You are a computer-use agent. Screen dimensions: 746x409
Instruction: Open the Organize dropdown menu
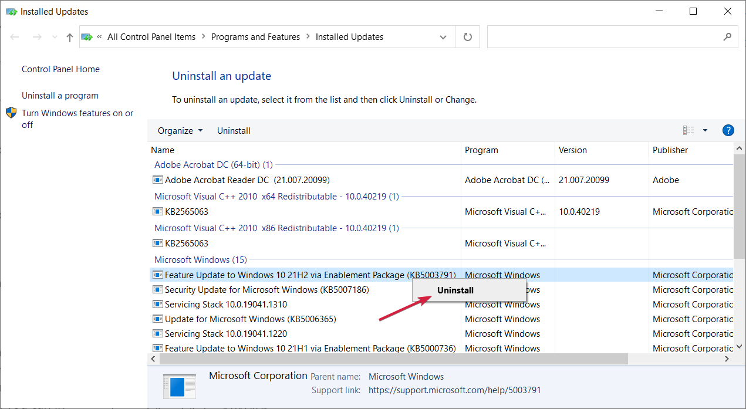180,130
